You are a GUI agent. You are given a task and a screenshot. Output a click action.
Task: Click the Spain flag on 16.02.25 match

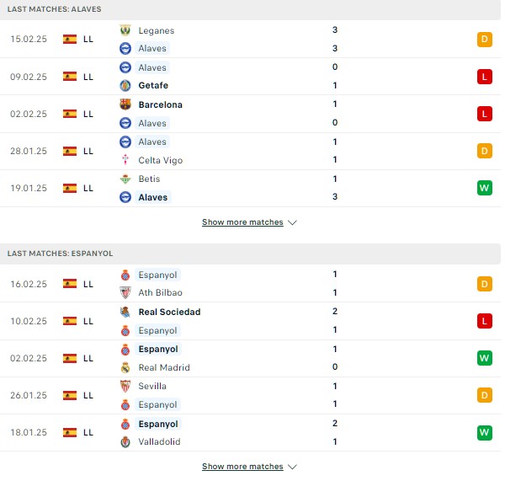70,284
